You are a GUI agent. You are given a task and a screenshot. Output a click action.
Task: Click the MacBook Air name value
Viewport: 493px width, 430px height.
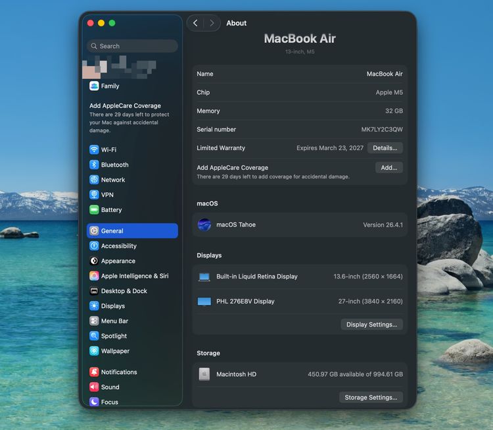pyautogui.click(x=385, y=74)
